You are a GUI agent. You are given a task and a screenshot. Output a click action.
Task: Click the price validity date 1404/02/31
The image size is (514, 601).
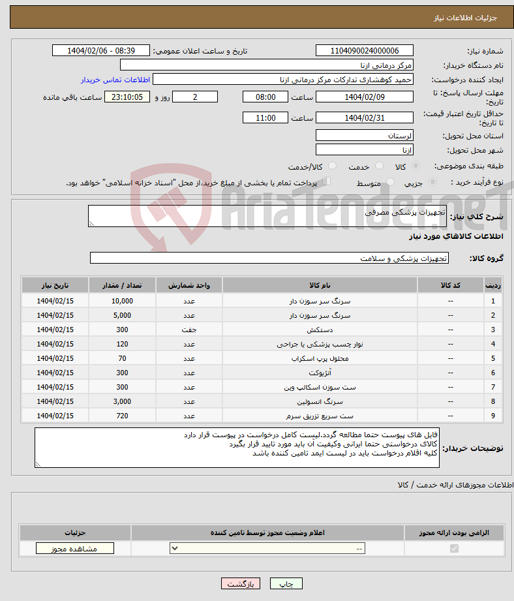[364, 117]
